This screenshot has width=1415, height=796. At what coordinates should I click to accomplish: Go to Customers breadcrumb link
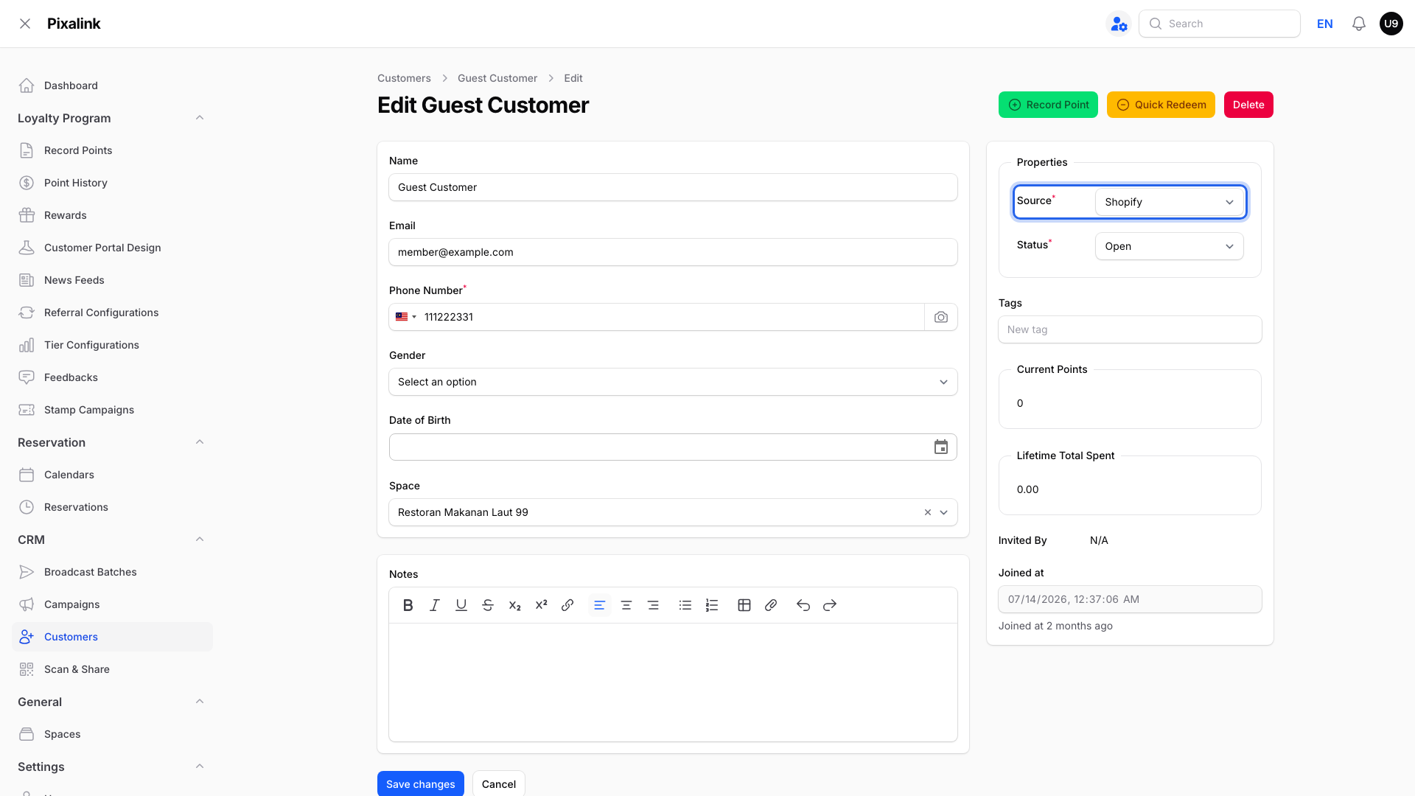(x=404, y=78)
